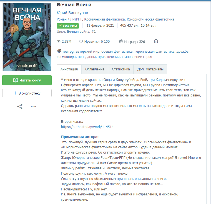Viewport: 211px width, 204px height.
Task: Click the heart icon to like the book
Action: point(81,41)
